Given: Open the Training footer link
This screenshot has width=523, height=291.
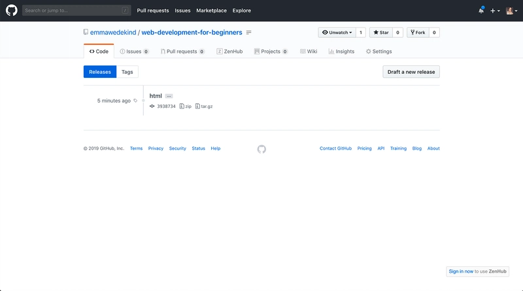Looking at the screenshot, I should (398, 148).
